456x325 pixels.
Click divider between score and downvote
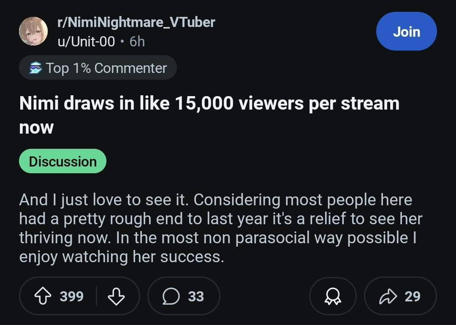(x=97, y=296)
